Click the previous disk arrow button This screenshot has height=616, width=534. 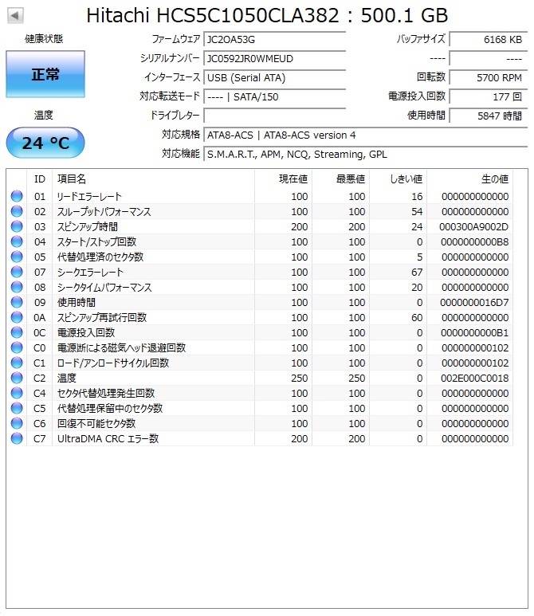(15, 16)
